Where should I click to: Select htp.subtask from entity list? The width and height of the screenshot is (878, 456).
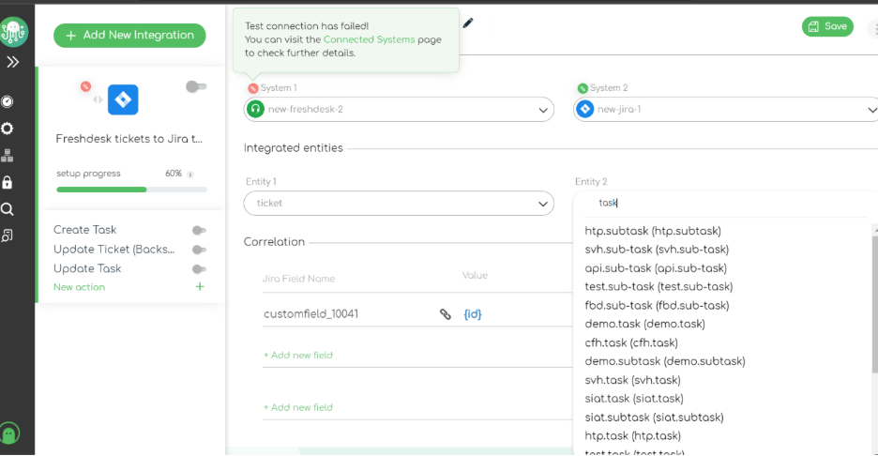(653, 231)
